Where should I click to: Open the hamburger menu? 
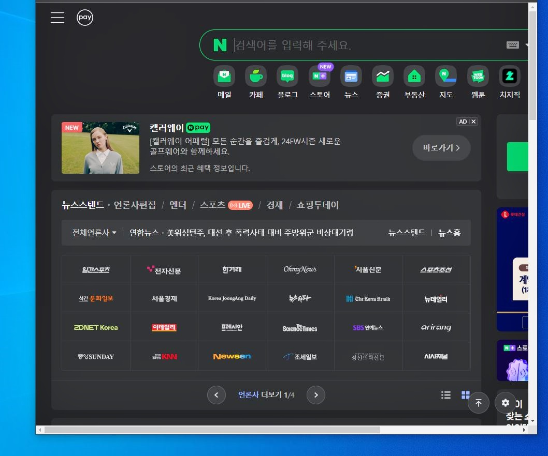57,18
